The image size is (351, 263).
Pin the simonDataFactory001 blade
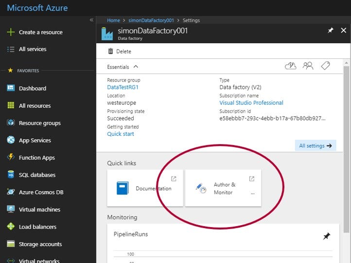coord(331,30)
